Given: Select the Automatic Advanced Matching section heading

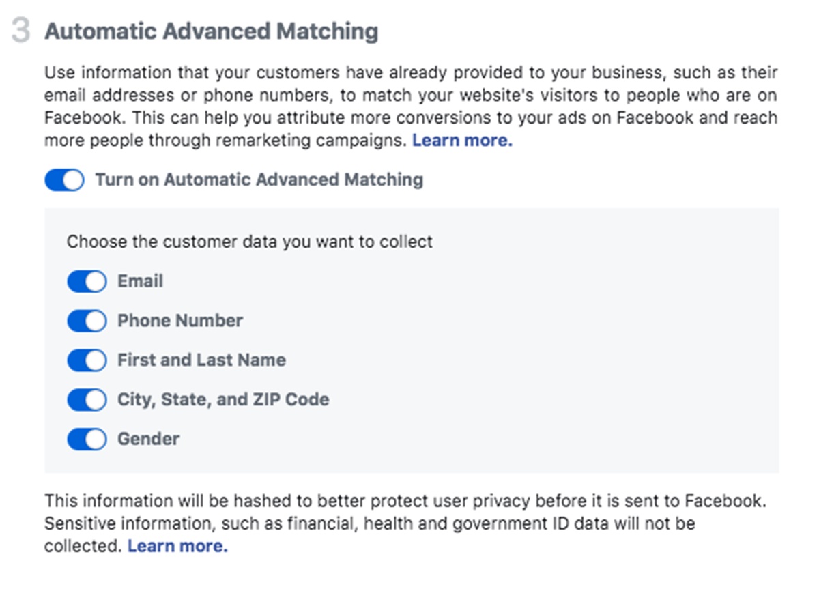Looking at the screenshot, I should pyautogui.click(x=211, y=31).
